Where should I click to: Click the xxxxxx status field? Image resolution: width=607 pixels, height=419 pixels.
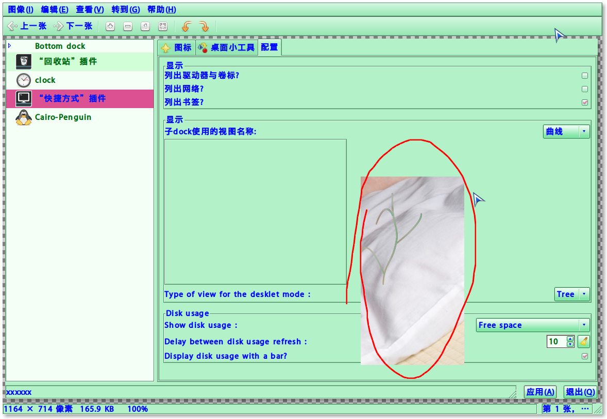click(x=261, y=392)
